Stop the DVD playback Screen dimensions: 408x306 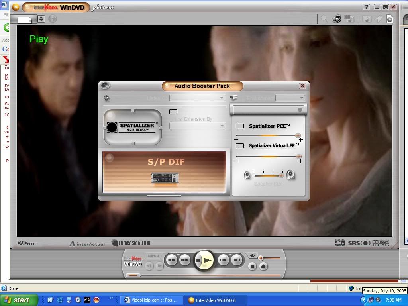252,266
